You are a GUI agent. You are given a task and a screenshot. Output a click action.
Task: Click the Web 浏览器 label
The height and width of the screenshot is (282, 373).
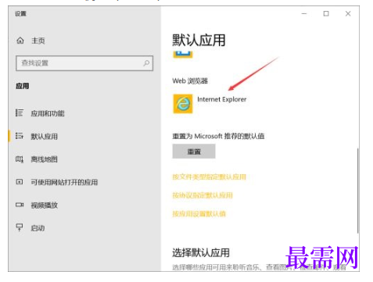[190, 81]
